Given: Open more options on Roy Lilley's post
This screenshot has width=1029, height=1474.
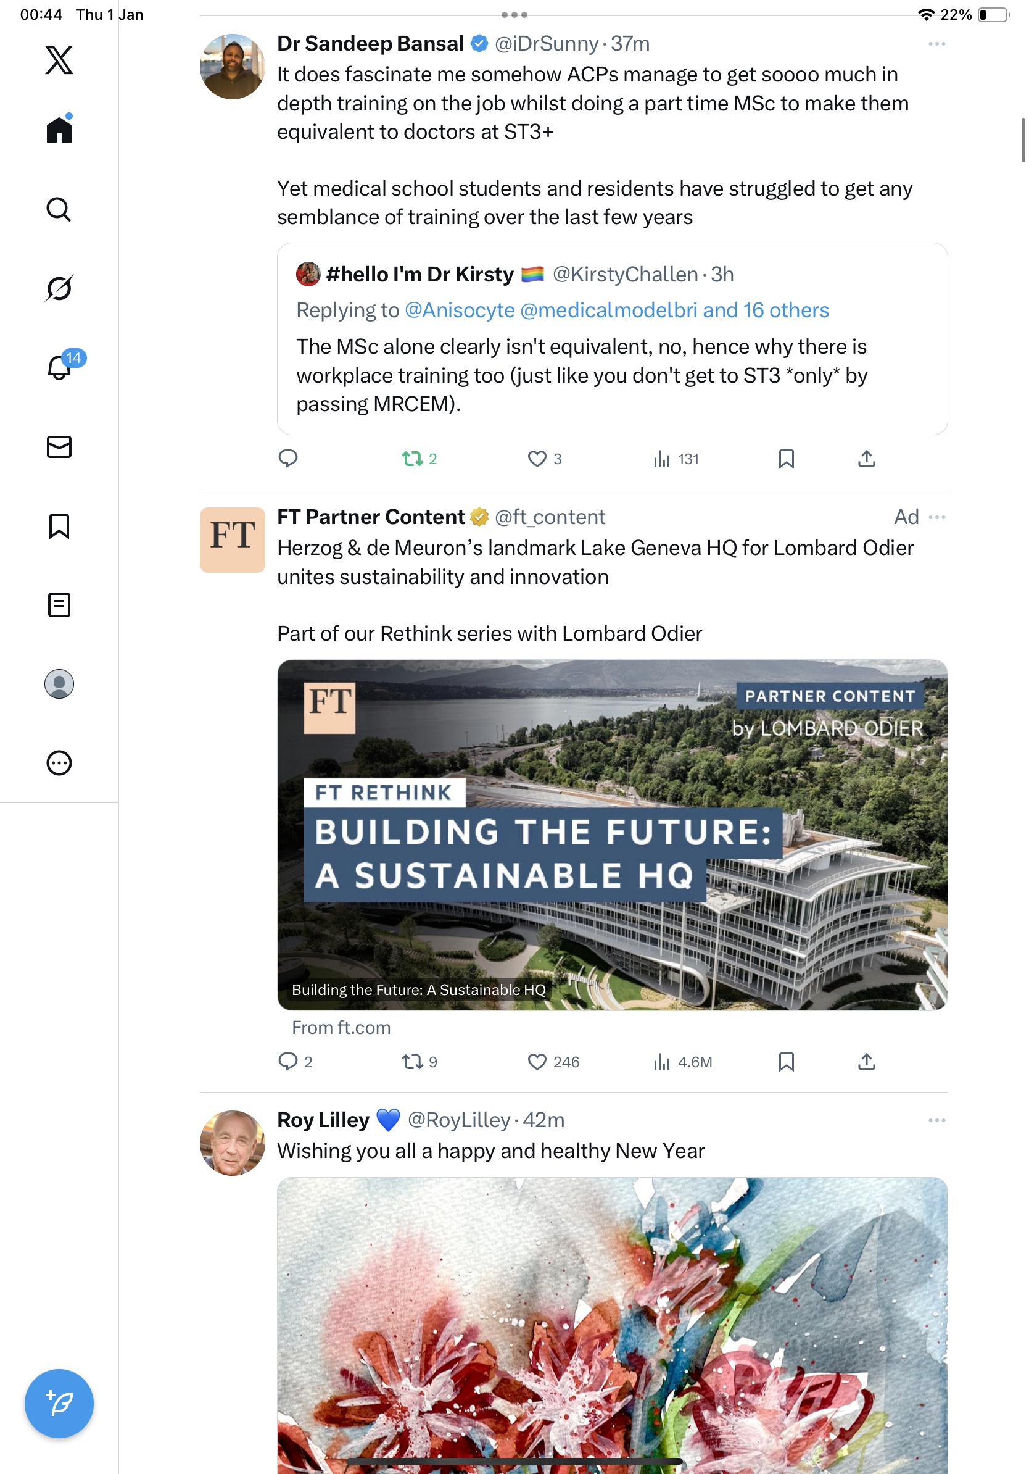Looking at the screenshot, I should coord(936,1120).
